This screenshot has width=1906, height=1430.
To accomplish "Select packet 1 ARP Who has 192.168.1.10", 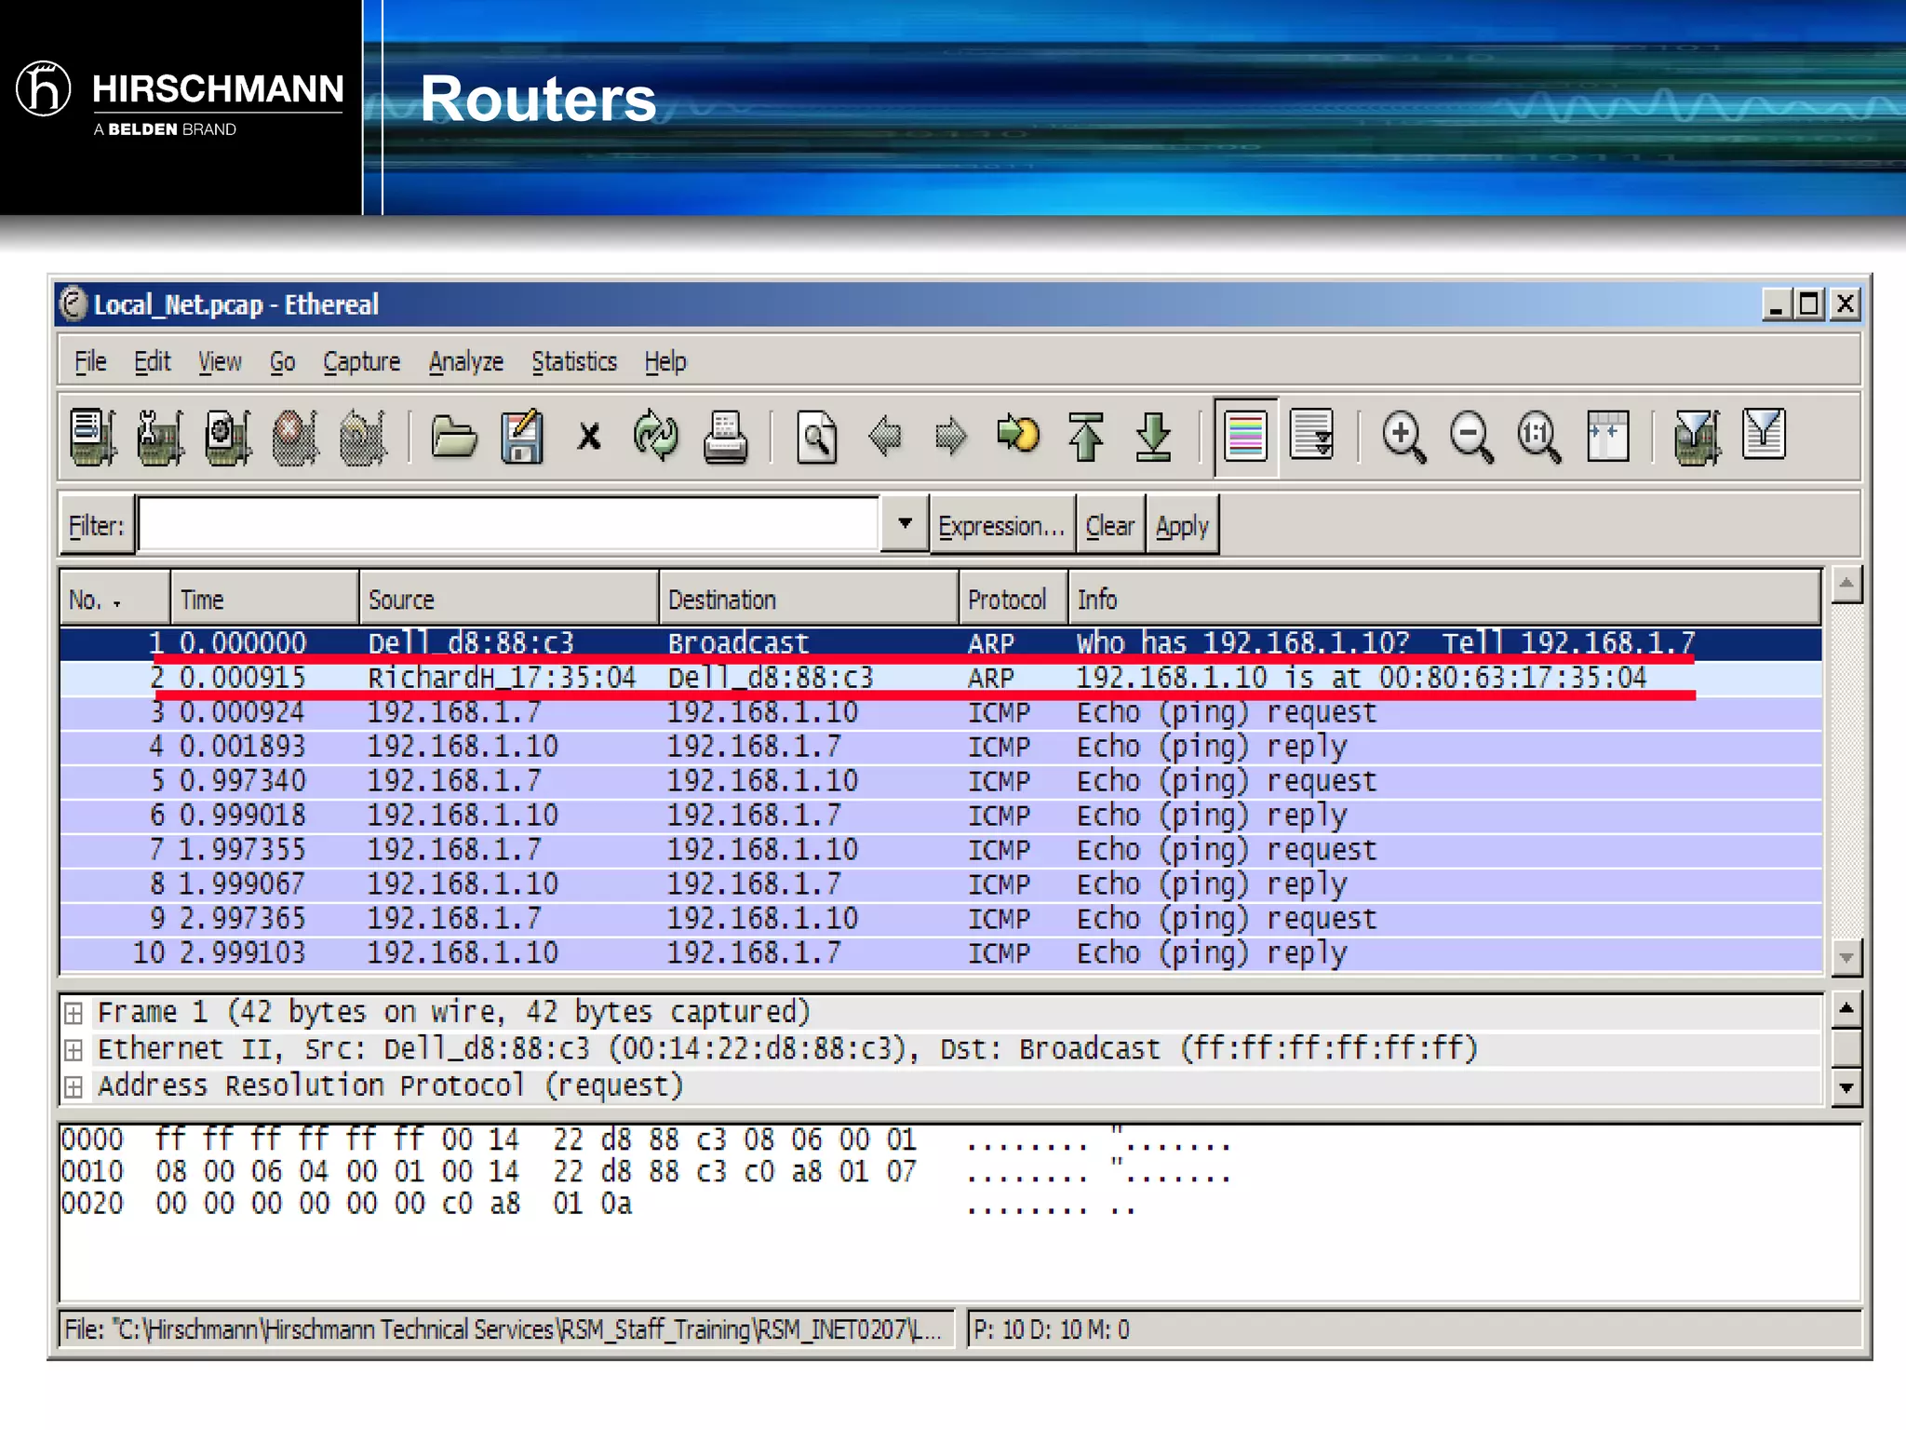I will click(x=941, y=643).
